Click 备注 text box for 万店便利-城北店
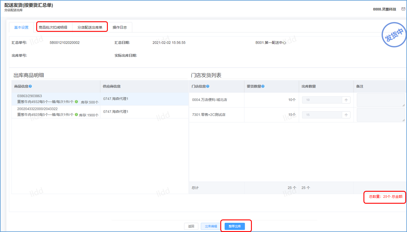The image size is (407, 232). (x=381, y=100)
